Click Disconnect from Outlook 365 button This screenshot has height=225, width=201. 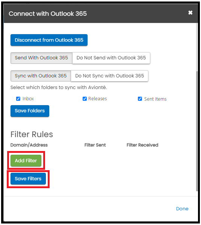click(49, 40)
